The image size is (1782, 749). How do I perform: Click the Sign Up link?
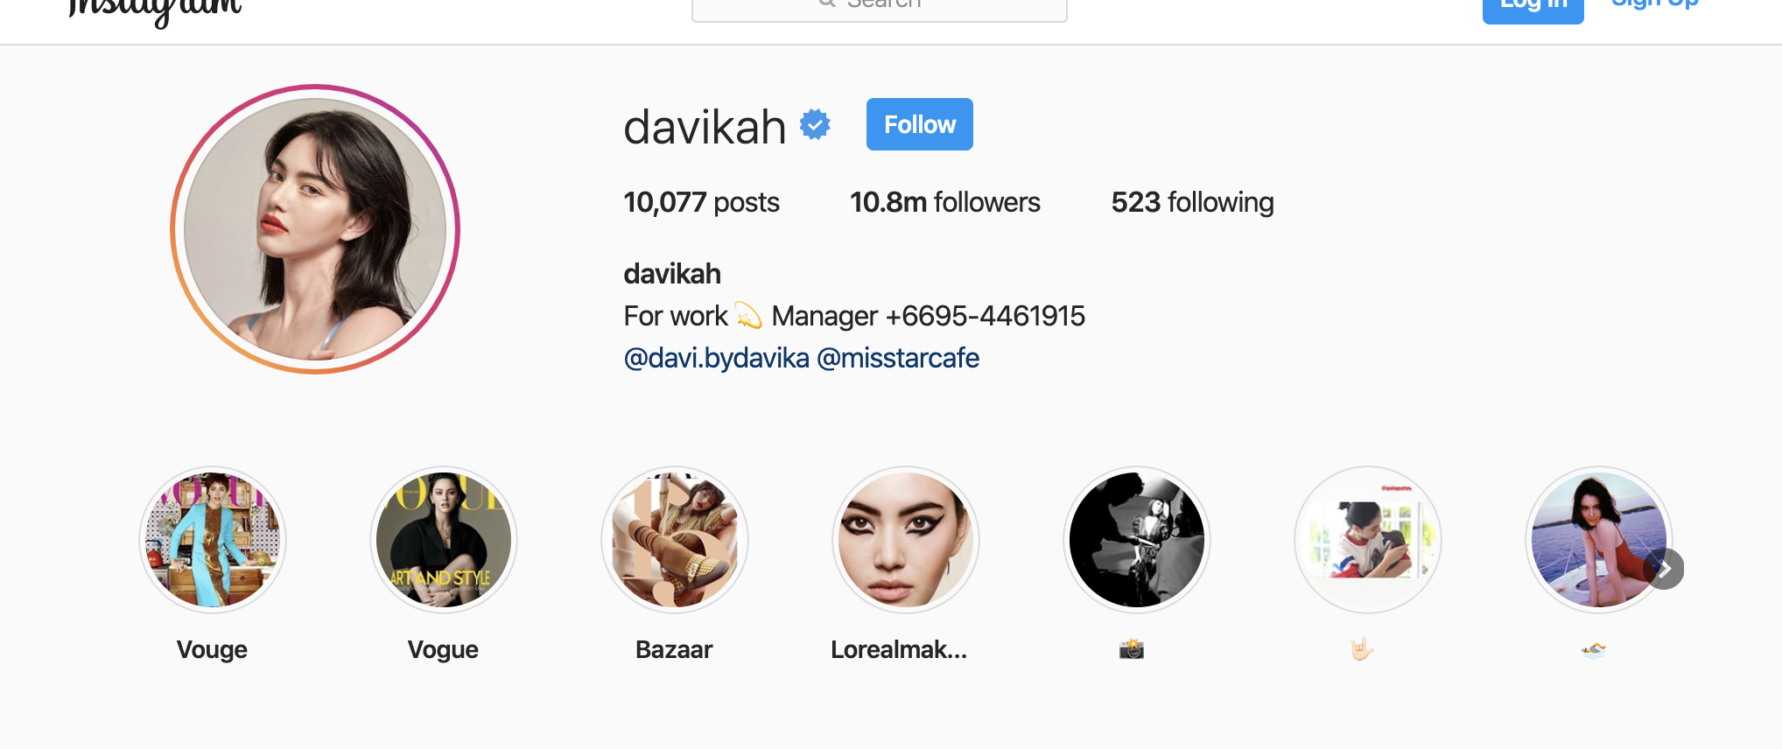(1655, 5)
